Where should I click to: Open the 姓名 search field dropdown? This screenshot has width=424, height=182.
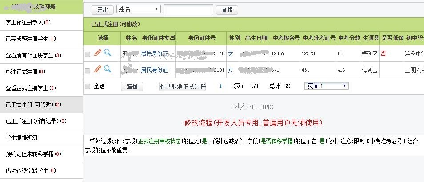tap(139, 9)
